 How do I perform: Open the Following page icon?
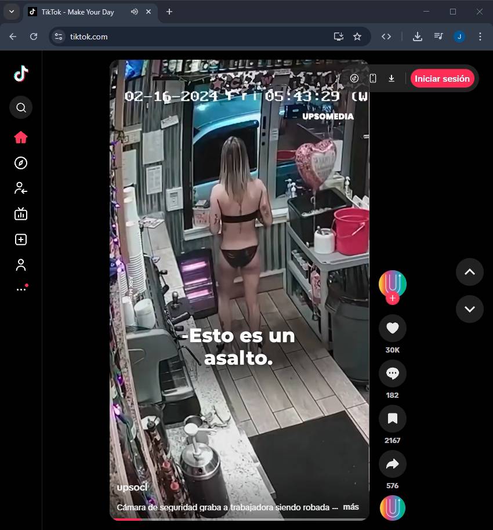tap(21, 188)
